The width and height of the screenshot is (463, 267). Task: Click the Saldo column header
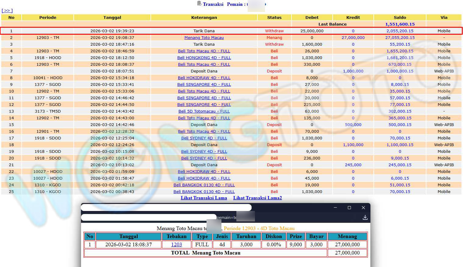point(400,17)
